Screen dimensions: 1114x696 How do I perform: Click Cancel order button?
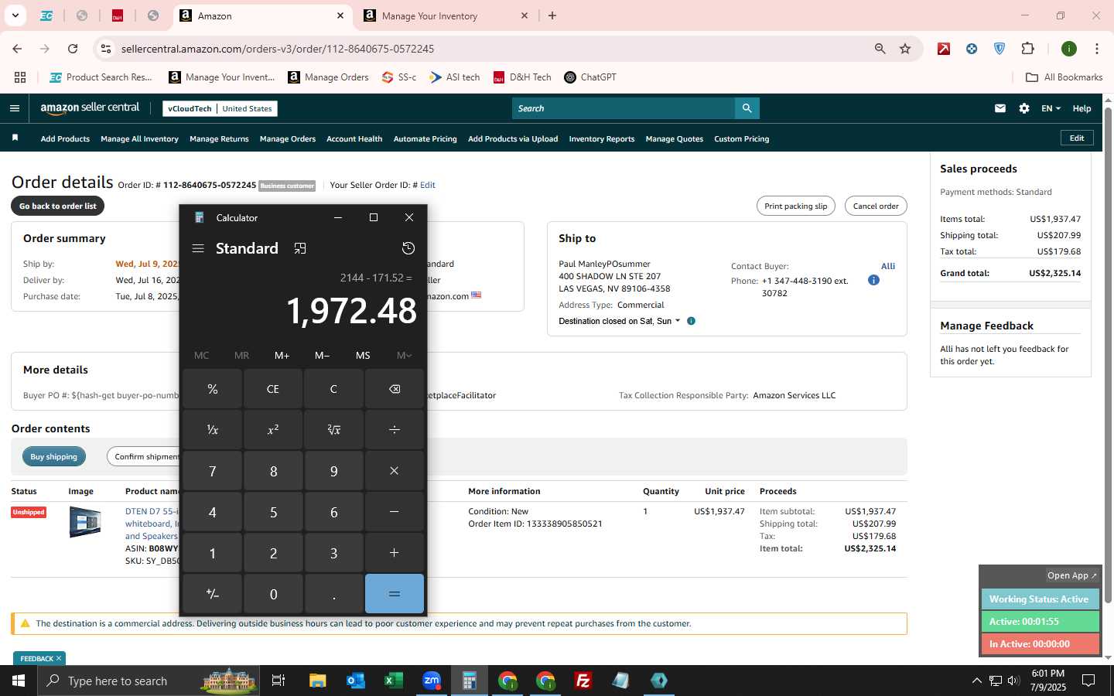click(x=876, y=206)
